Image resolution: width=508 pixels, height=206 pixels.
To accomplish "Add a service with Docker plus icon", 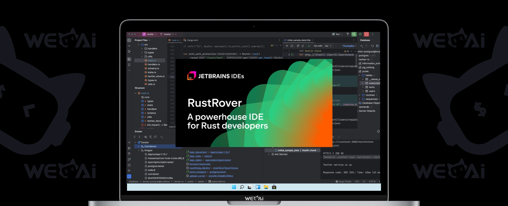I will [161, 137].
